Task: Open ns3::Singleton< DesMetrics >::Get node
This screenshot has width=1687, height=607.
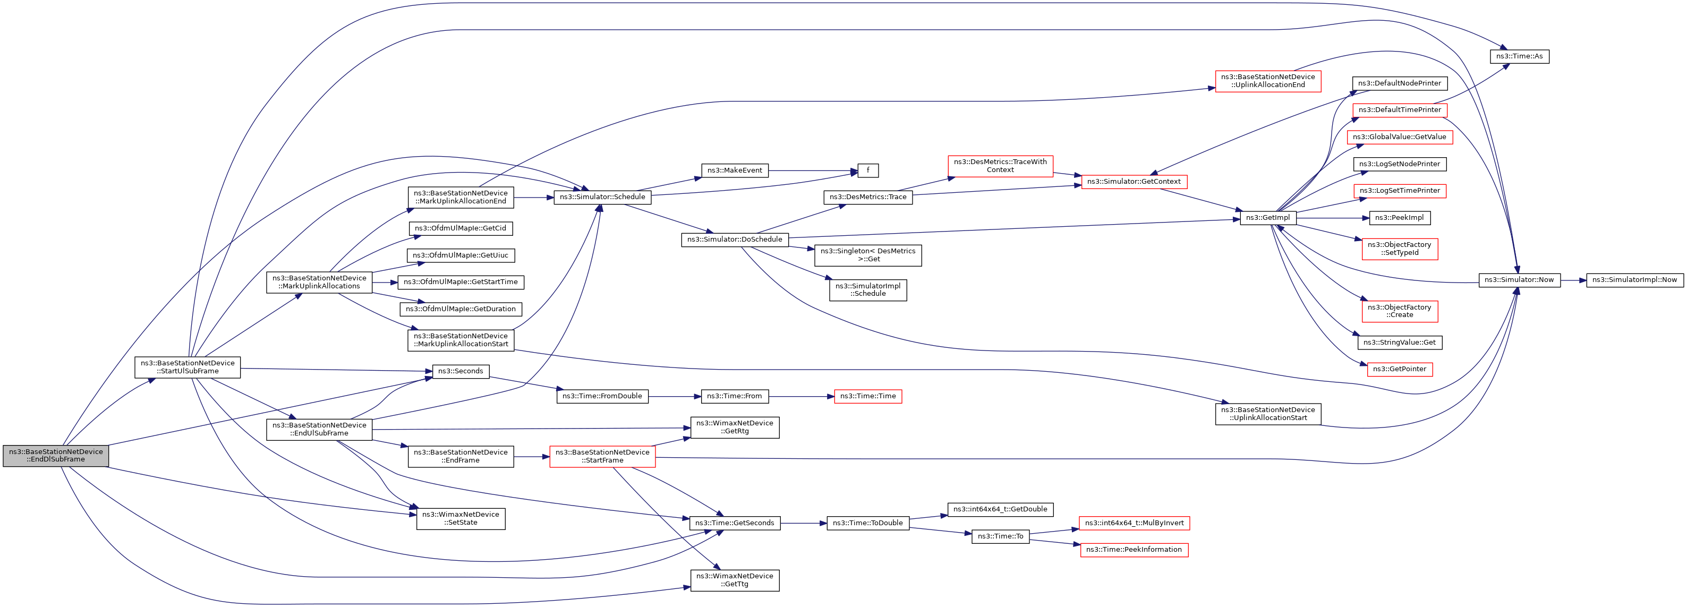Action: pyautogui.click(x=868, y=255)
